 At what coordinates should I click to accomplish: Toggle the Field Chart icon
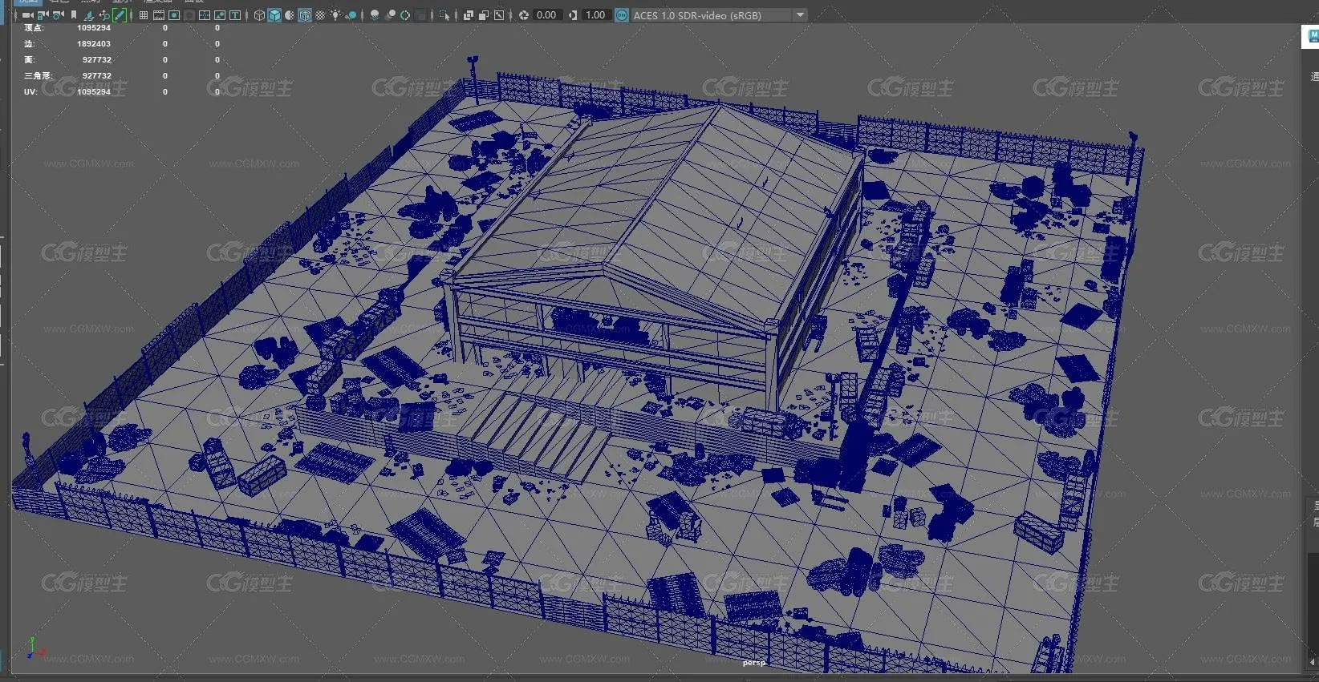coord(205,15)
